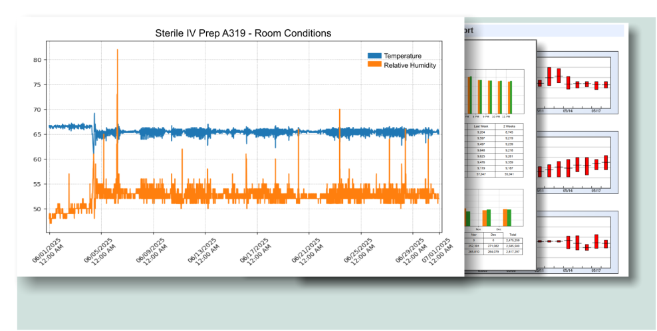The height and width of the screenshot is (331, 657).
Task: Click the 50 value on the y-axis
Action: pyautogui.click(x=38, y=209)
